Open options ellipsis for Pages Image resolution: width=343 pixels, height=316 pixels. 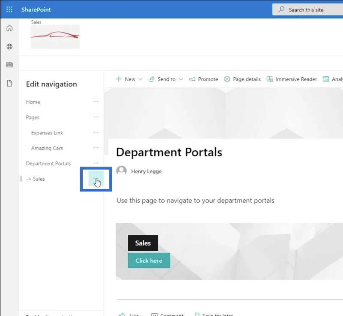tap(96, 117)
